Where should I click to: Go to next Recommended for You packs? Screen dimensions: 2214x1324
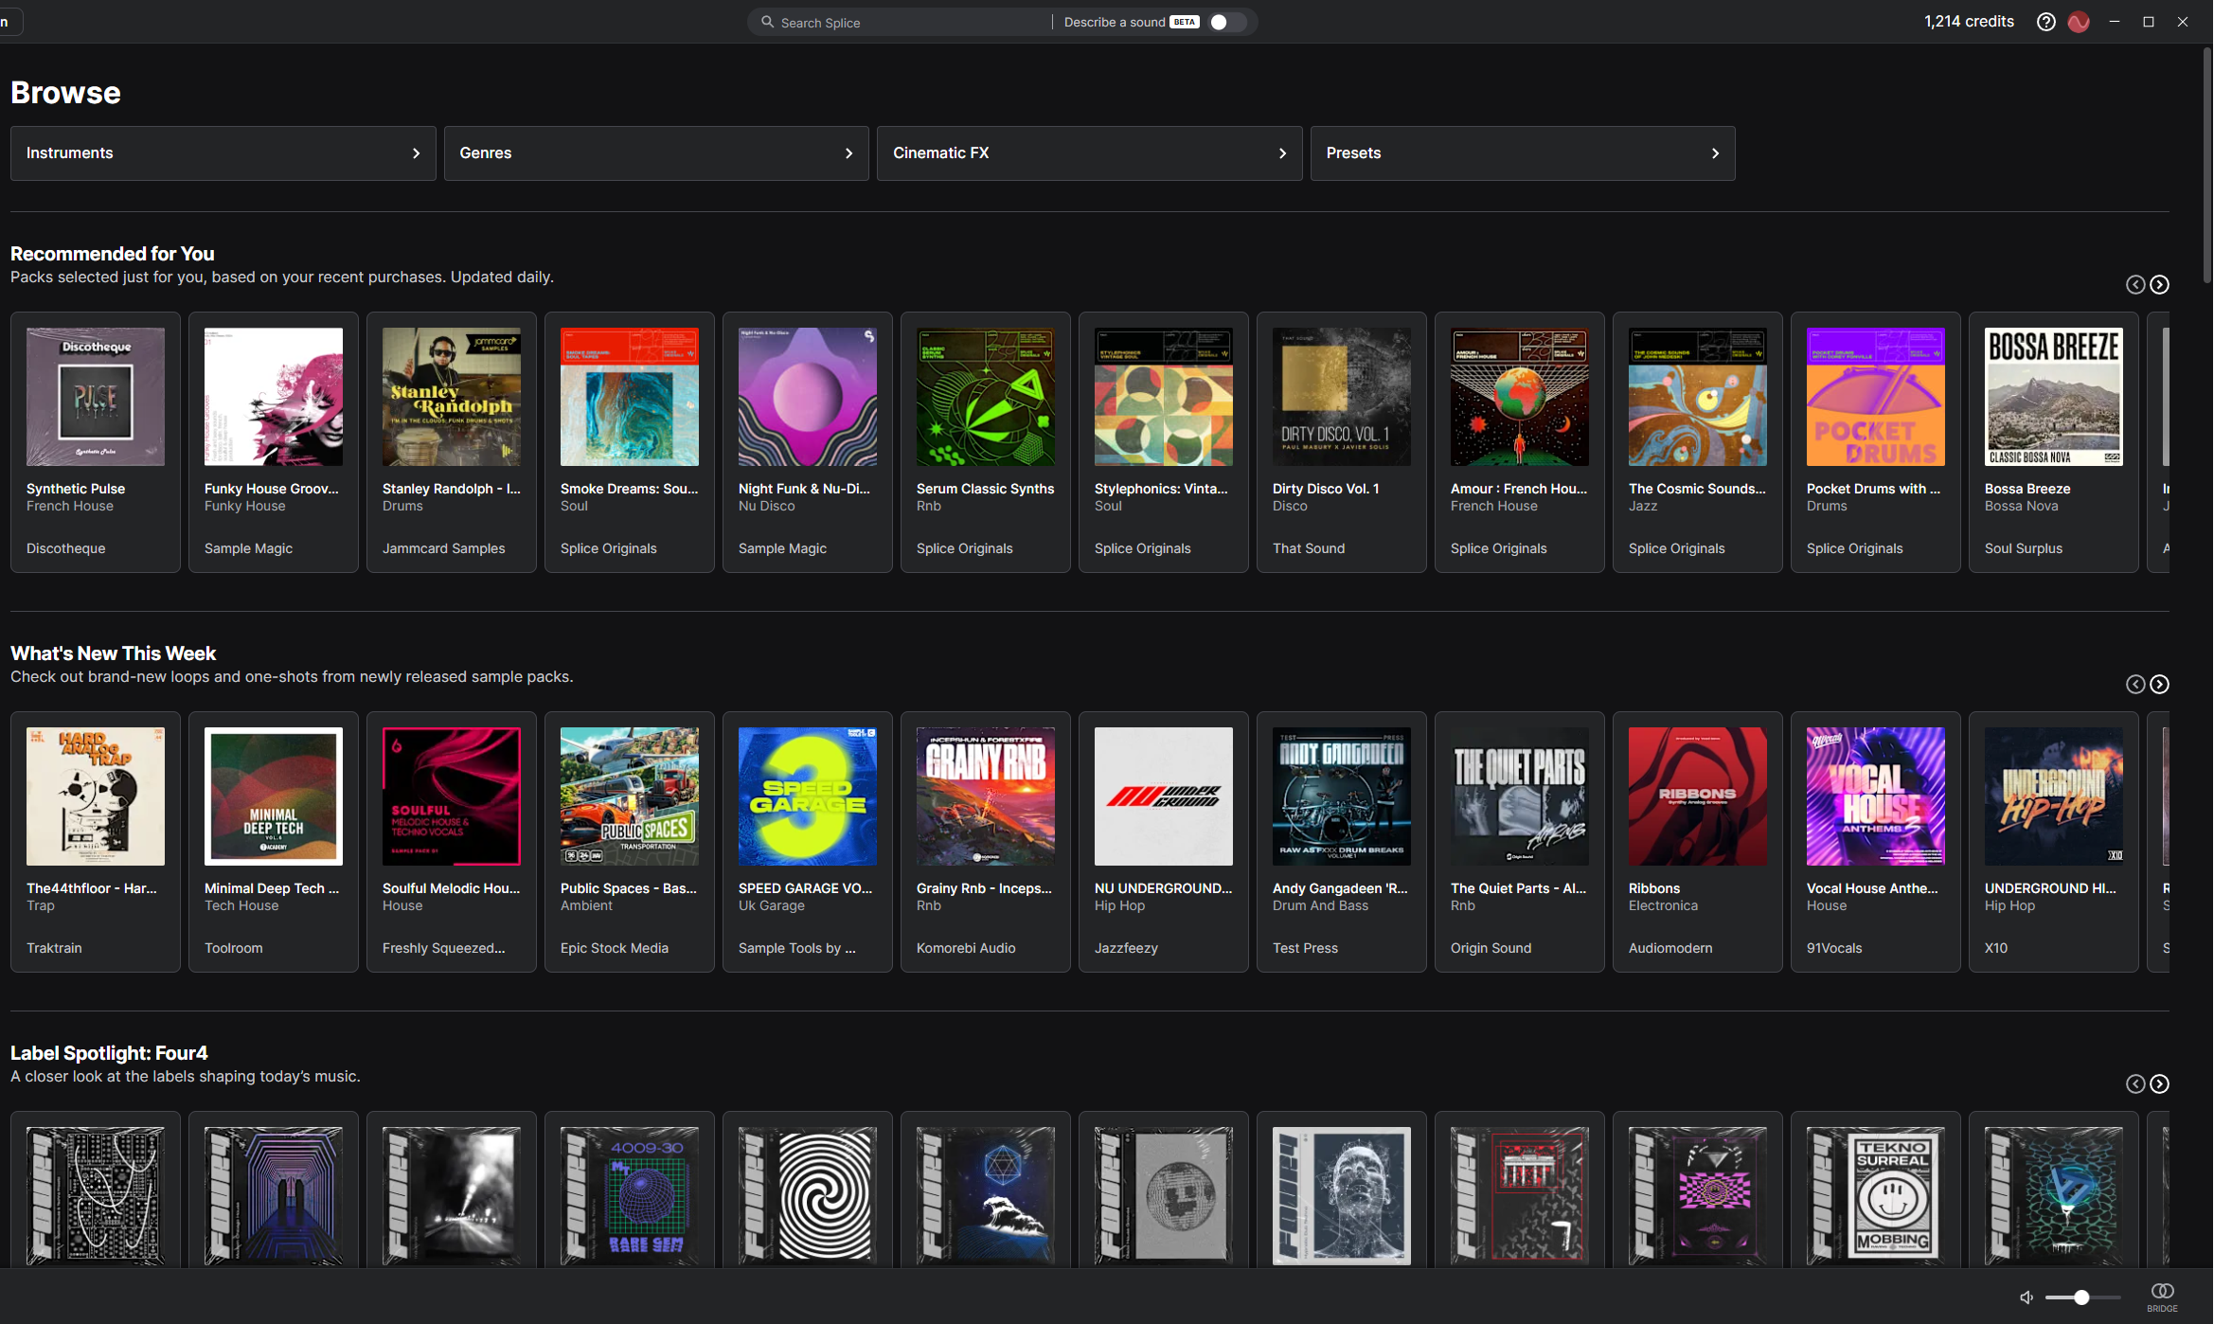pyautogui.click(x=2159, y=284)
